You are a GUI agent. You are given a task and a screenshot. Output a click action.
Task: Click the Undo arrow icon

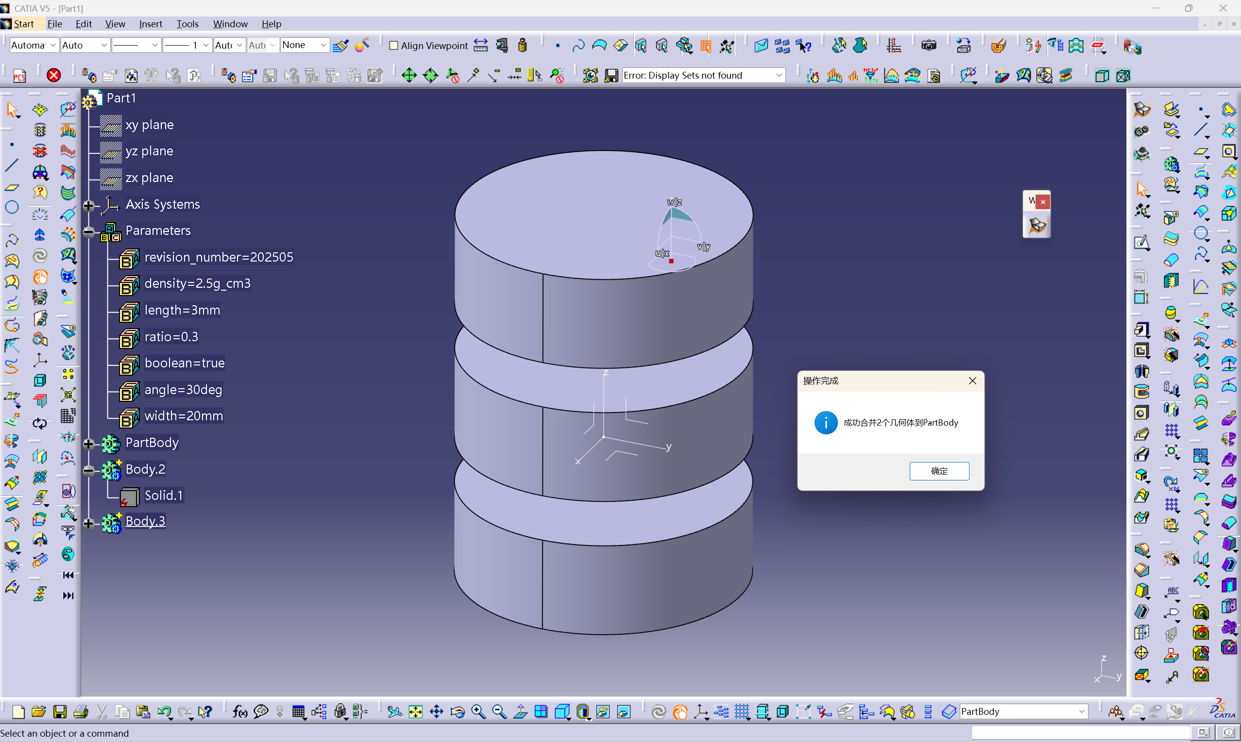coord(164,711)
